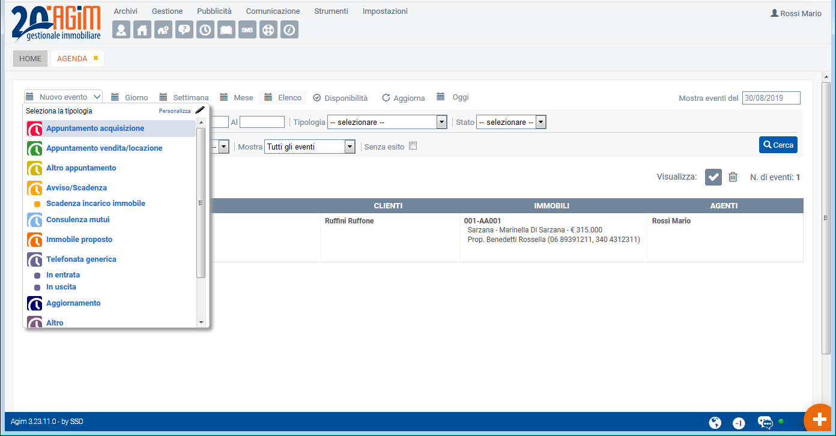
Task: Open the information icon in toolbar
Action: (289, 29)
